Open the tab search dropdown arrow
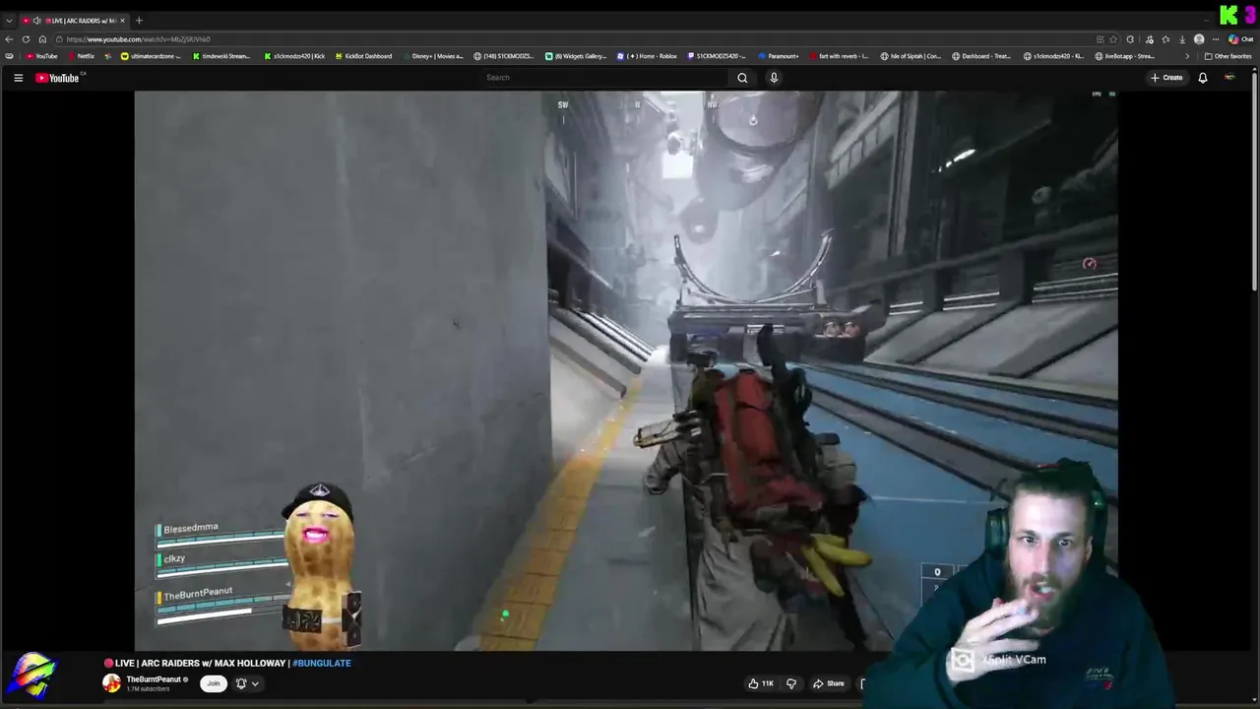 9,21
